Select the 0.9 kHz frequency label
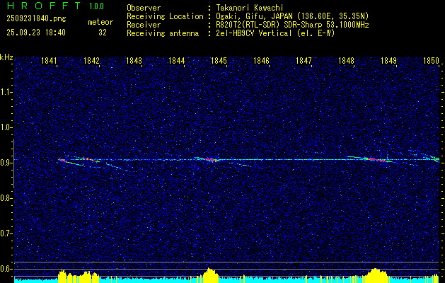Viewport: 445px width, 283px height. coord(6,163)
